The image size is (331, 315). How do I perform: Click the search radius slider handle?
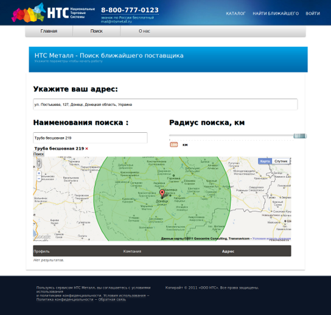click(x=300, y=136)
